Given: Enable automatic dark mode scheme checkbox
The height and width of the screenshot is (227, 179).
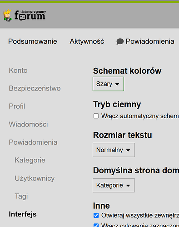Looking at the screenshot, I should tap(96, 116).
